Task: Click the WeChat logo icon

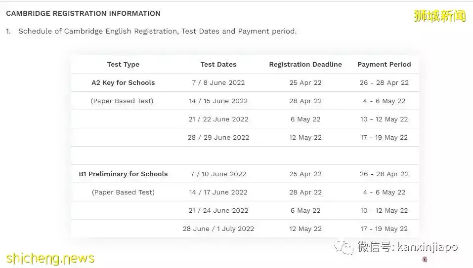Action: pos(344,247)
